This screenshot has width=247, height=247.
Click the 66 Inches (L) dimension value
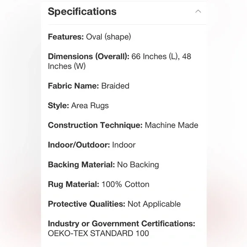pos(155,57)
